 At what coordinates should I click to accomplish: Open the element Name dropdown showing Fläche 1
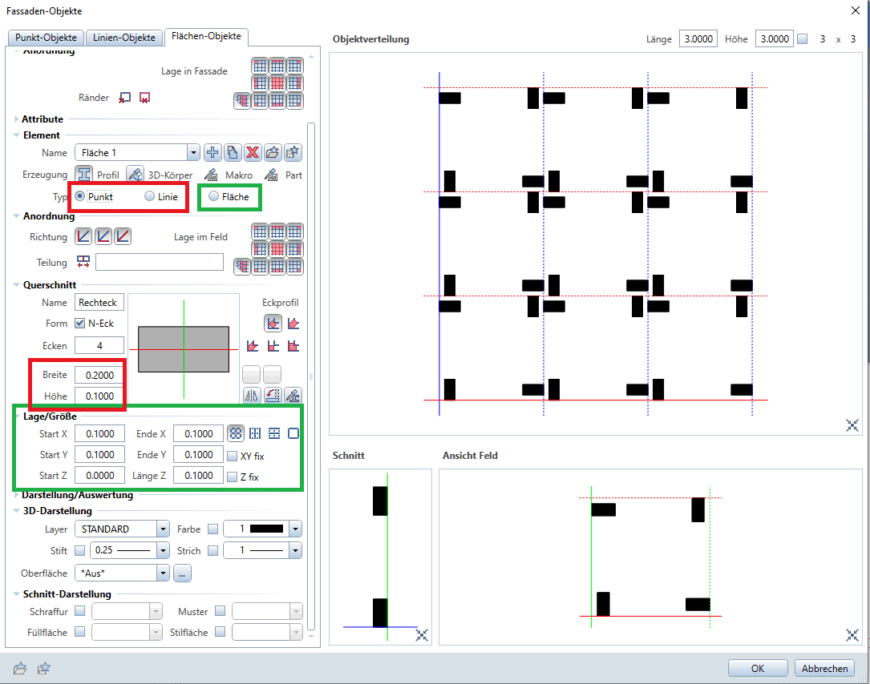[192, 153]
